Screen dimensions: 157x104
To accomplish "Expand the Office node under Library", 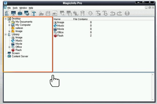I will click(x=9, y=47).
